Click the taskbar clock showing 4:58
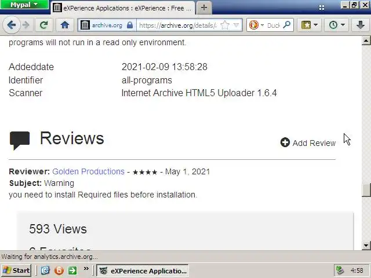 point(357,270)
